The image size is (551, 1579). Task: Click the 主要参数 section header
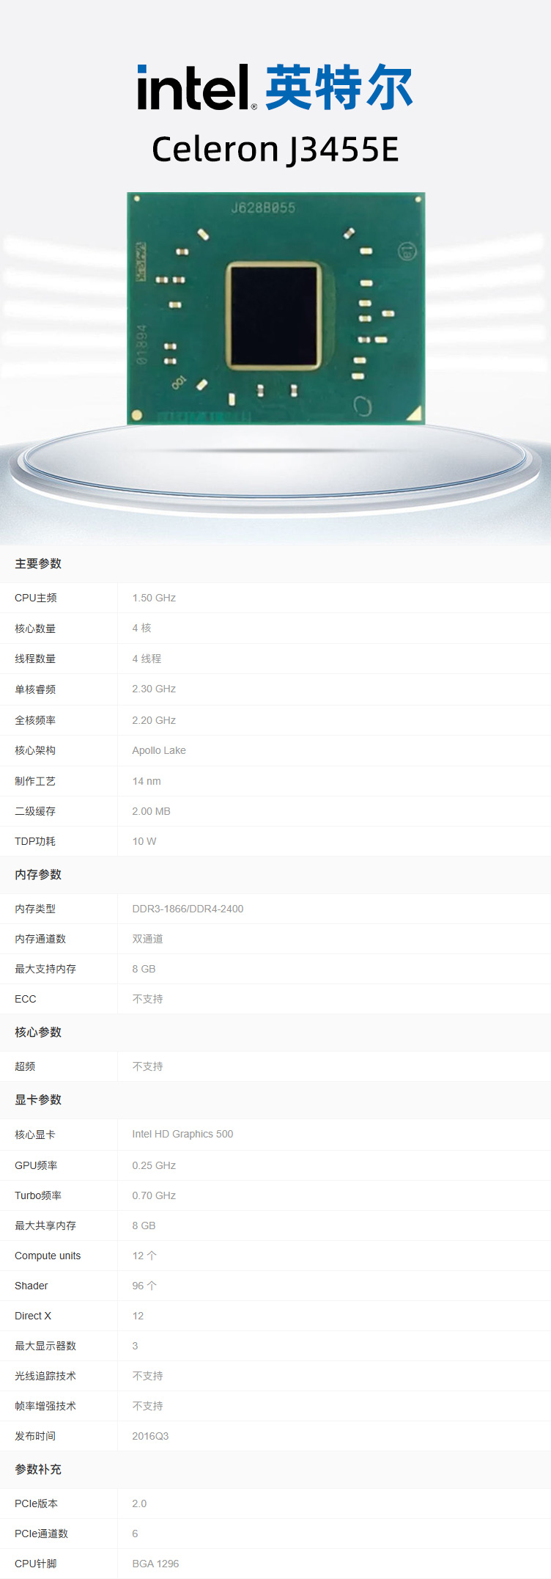click(x=38, y=563)
